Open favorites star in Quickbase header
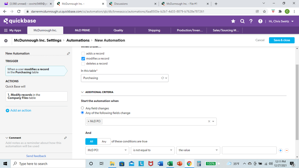Image resolution: width=299 pixels, height=168 pixels. tap(233, 21)
